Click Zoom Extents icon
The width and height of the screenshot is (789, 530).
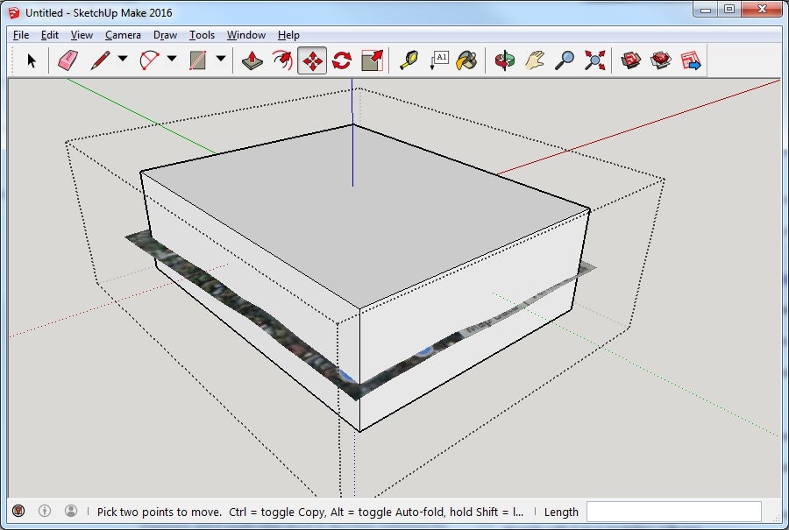pyautogui.click(x=594, y=60)
